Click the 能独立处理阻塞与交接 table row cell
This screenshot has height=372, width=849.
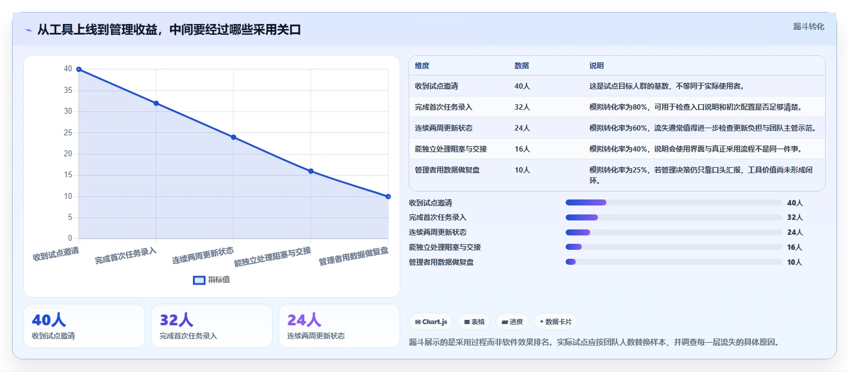tap(451, 149)
